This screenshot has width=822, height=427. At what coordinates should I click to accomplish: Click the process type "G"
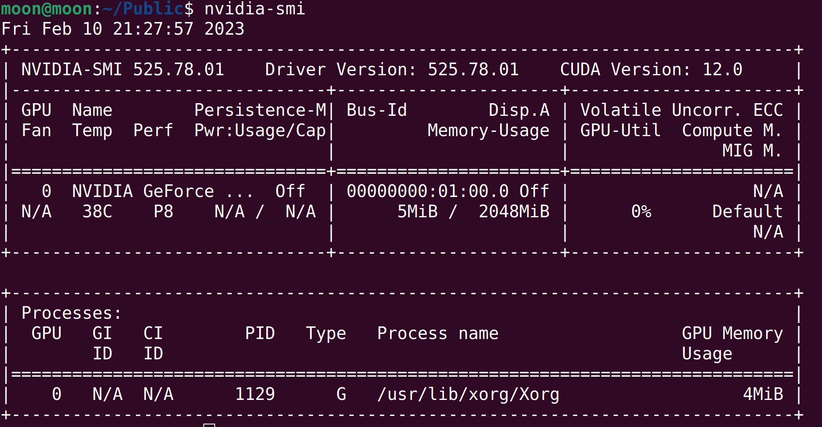pyautogui.click(x=341, y=394)
